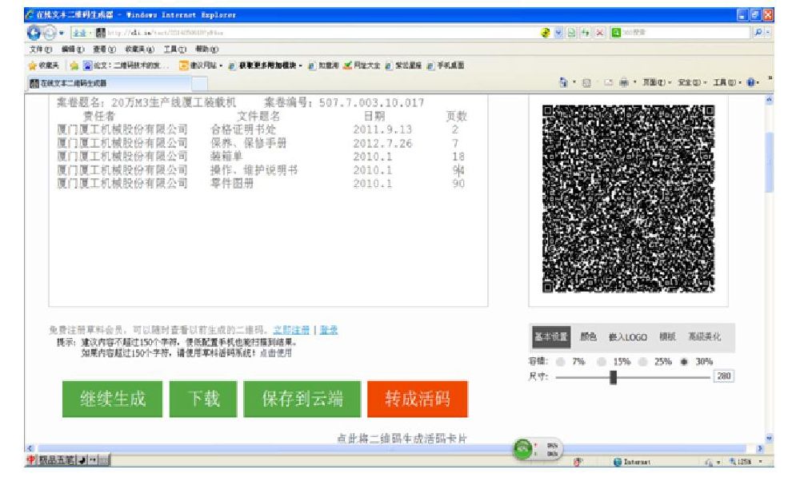796x489 pixels.
Task: Open the 建议网站 favorites item
Action: coord(201,66)
